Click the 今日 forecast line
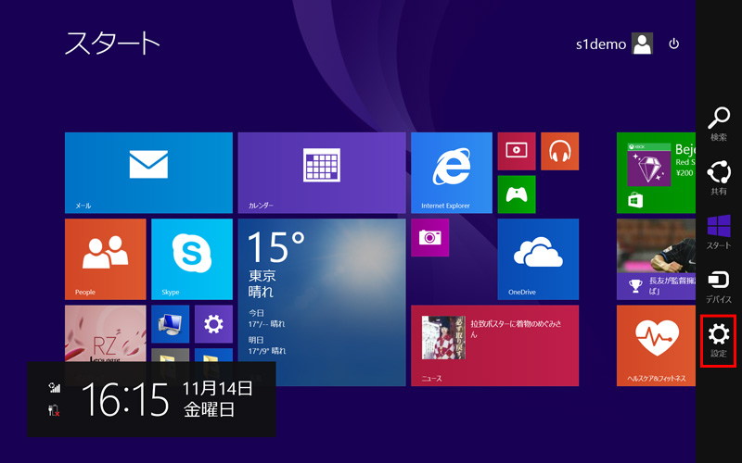Screen dimensions: 742x463 coord(267,319)
